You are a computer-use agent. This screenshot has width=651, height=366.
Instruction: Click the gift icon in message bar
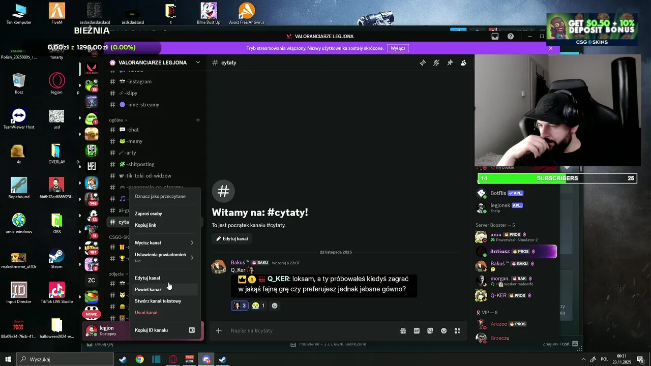click(403, 331)
